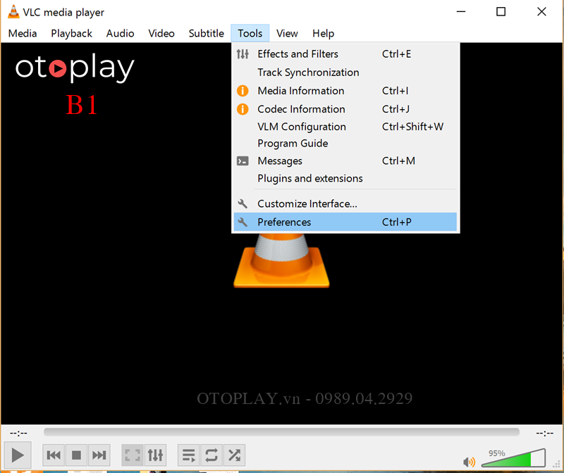Open the Video menu
Image resolution: width=564 pixels, height=473 pixels.
[161, 33]
